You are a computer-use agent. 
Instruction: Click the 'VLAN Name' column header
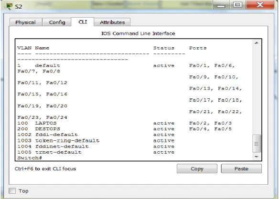click(x=33, y=48)
